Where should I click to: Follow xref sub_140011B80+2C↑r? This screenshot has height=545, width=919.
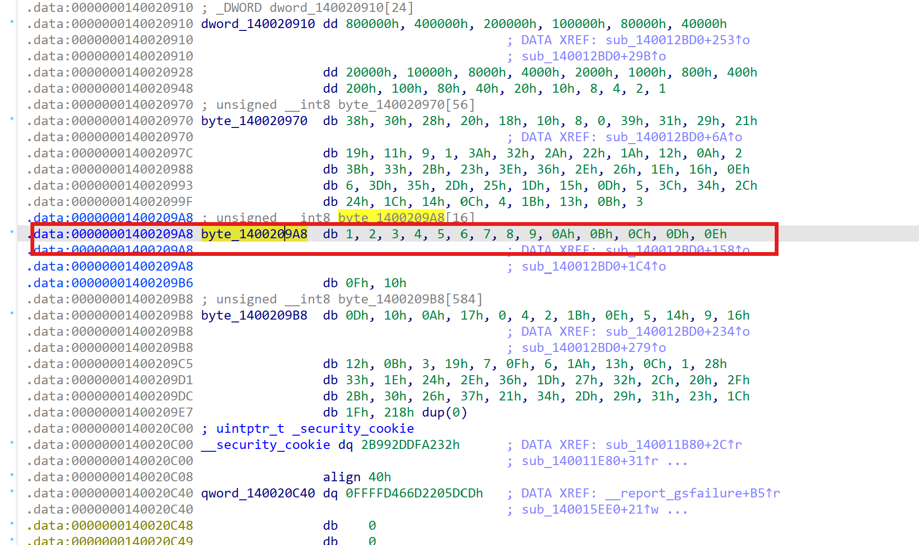[x=673, y=445]
